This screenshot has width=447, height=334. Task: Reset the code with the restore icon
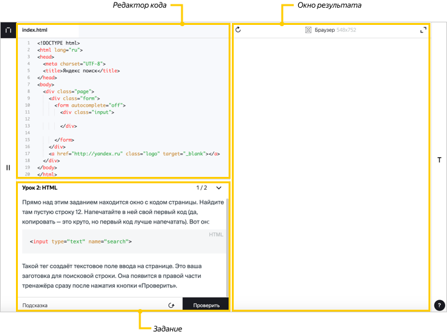(x=171, y=305)
